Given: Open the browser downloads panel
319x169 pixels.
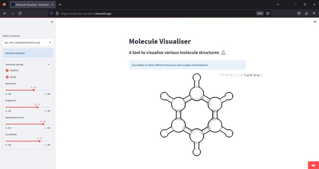Looking at the screenshot, I should tap(306, 13).
